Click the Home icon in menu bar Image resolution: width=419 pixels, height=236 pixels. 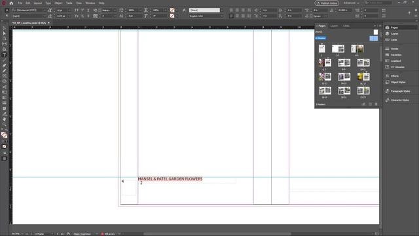[x=11, y=3]
